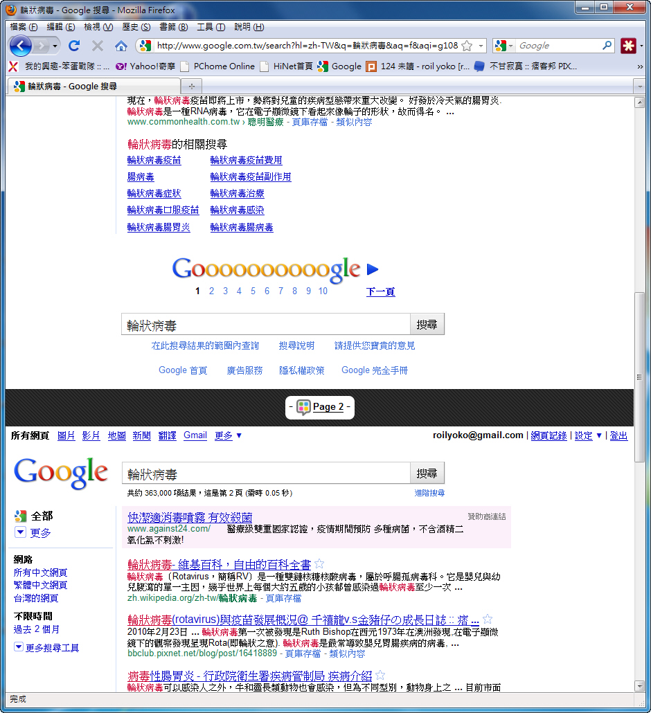Open related search 腸病毒
This screenshot has width=651, height=713.
tap(141, 177)
